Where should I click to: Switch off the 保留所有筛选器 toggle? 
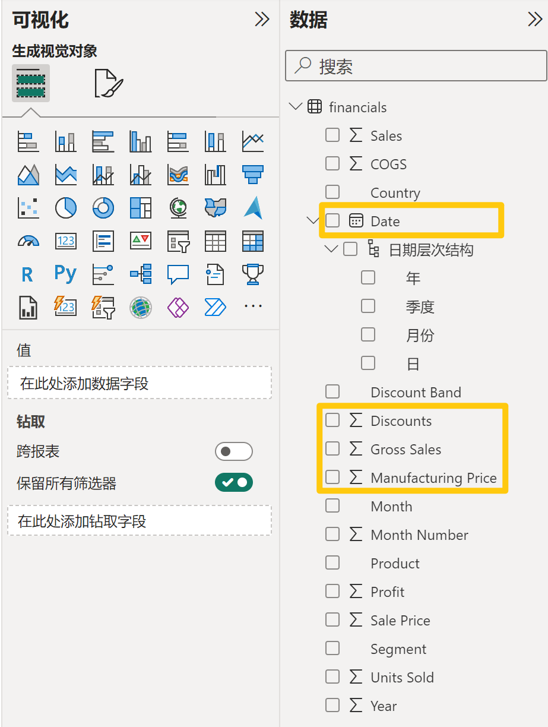coord(234,482)
